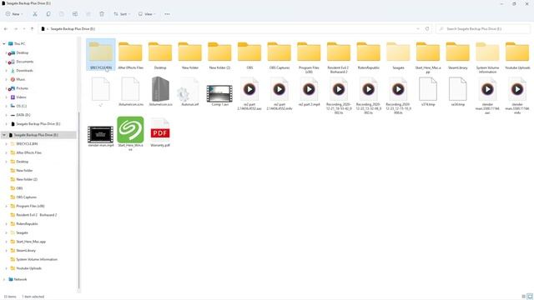Screen dimensions: 534x300
Task: Expand the OS (C:) tree node
Action: (6, 106)
